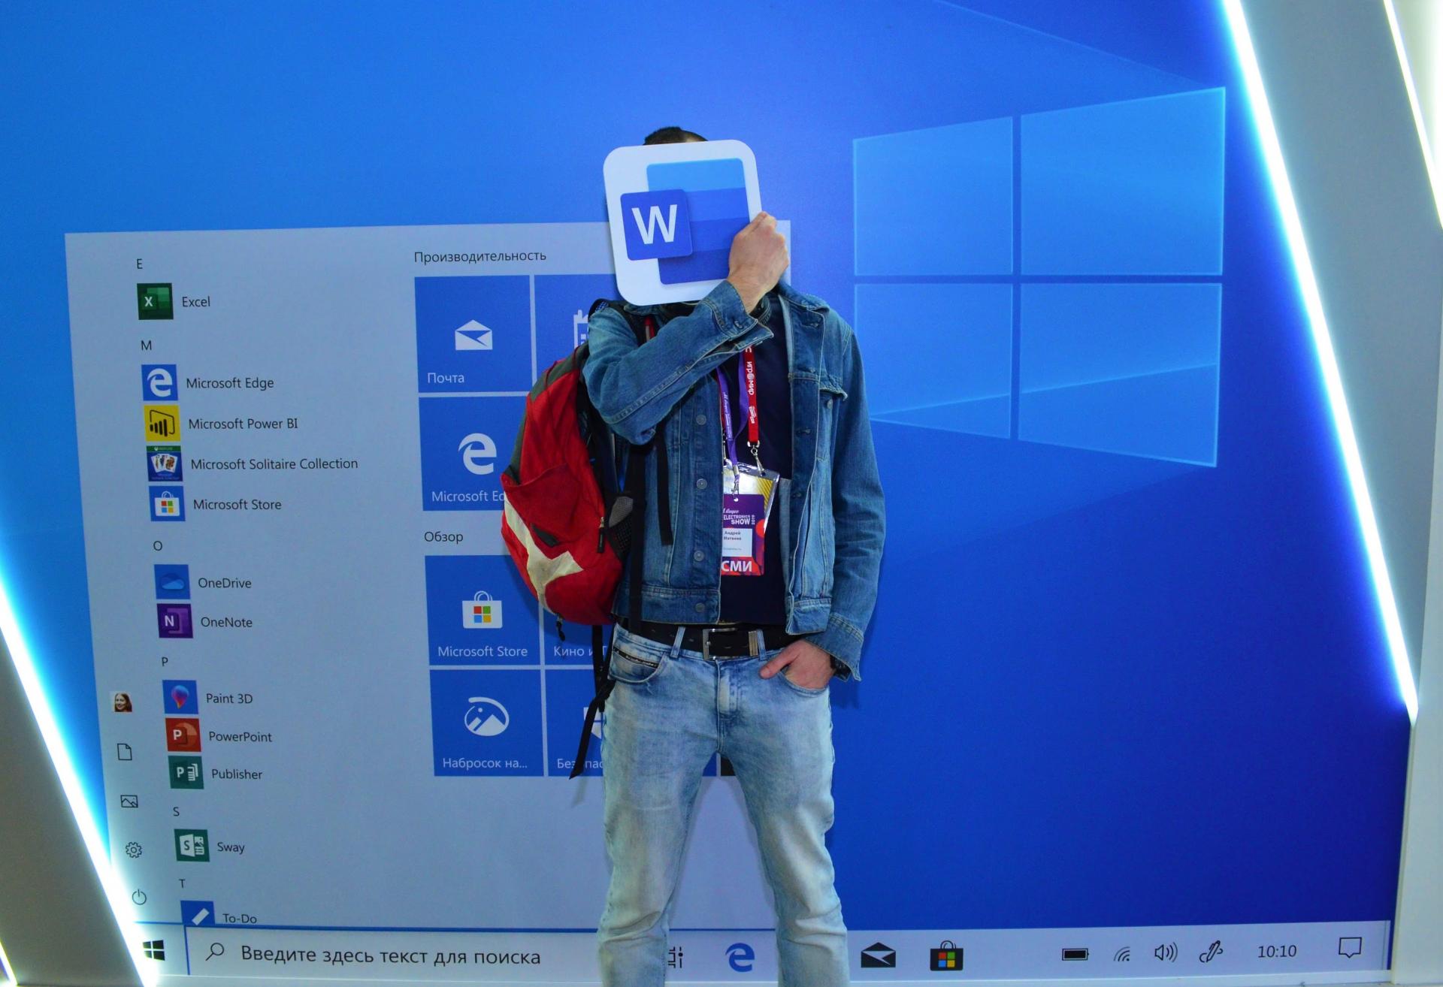The image size is (1443, 987).
Task: Open the Microsoft Edge tile
Action: pyautogui.click(x=467, y=454)
